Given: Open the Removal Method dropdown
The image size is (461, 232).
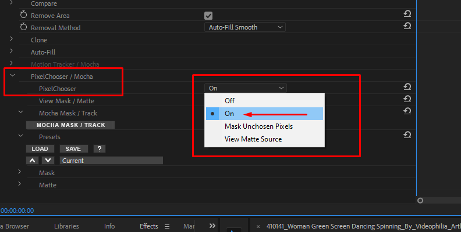Looking at the screenshot, I should 245,27.
